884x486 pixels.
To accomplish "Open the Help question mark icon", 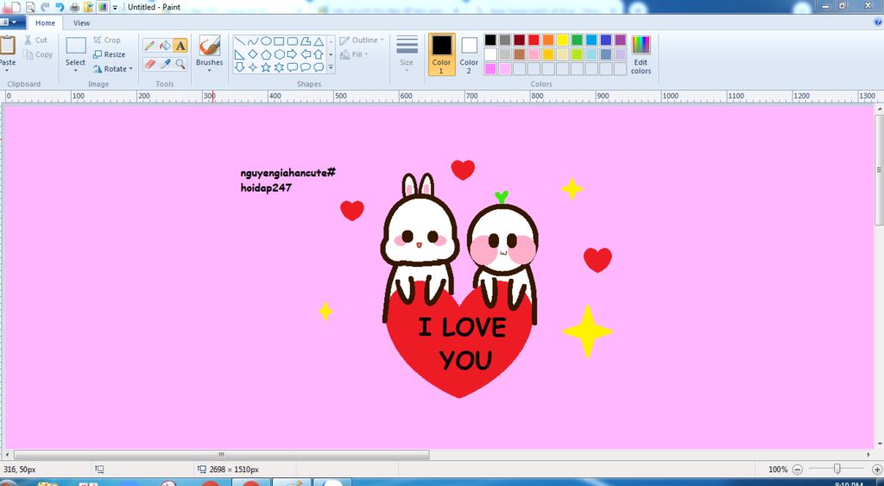I will pos(878,22).
